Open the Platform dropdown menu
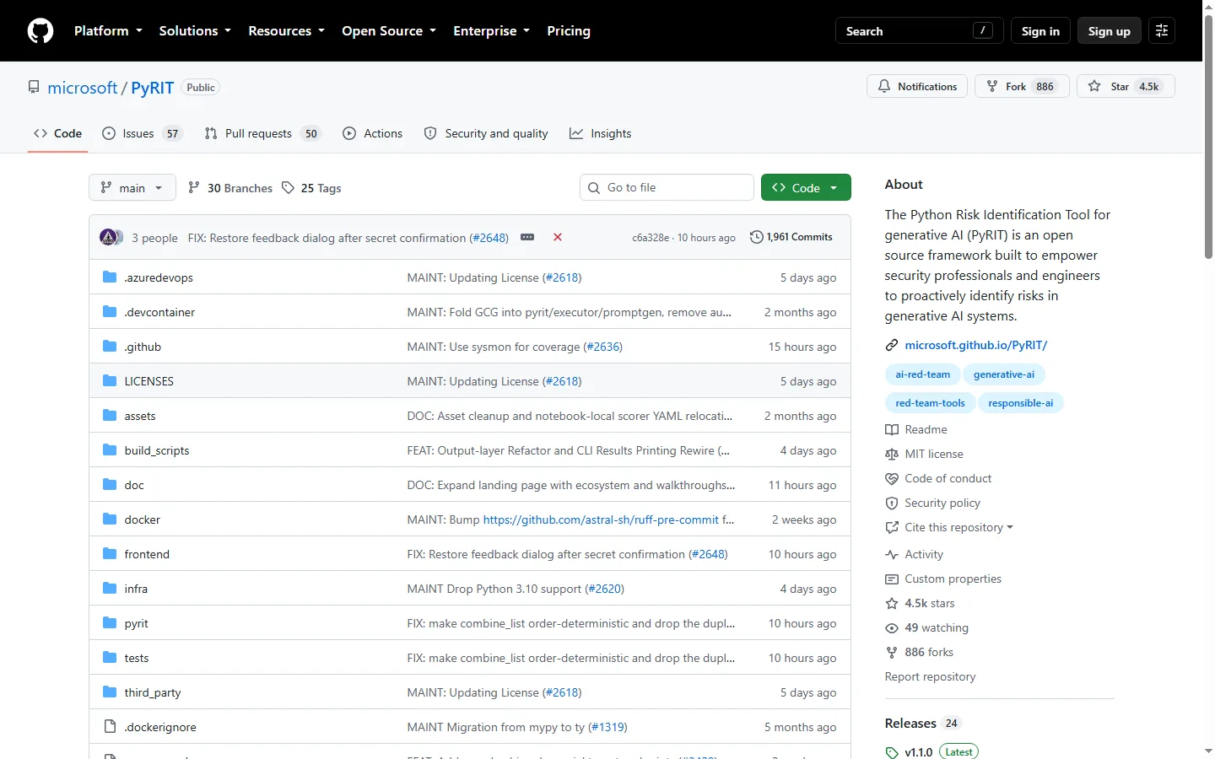Screen dimensions: 1215x759 pos(108,31)
